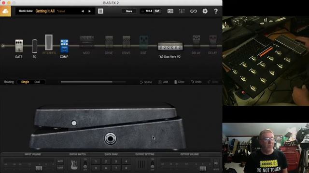Select Quick Snap slot 2
The height and width of the screenshot is (173, 309).
pos(106,161)
